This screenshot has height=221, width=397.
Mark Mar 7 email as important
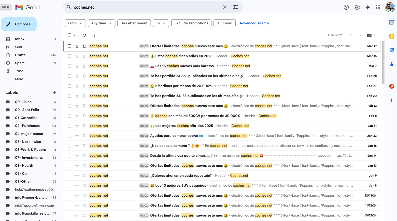click(x=84, y=66)
